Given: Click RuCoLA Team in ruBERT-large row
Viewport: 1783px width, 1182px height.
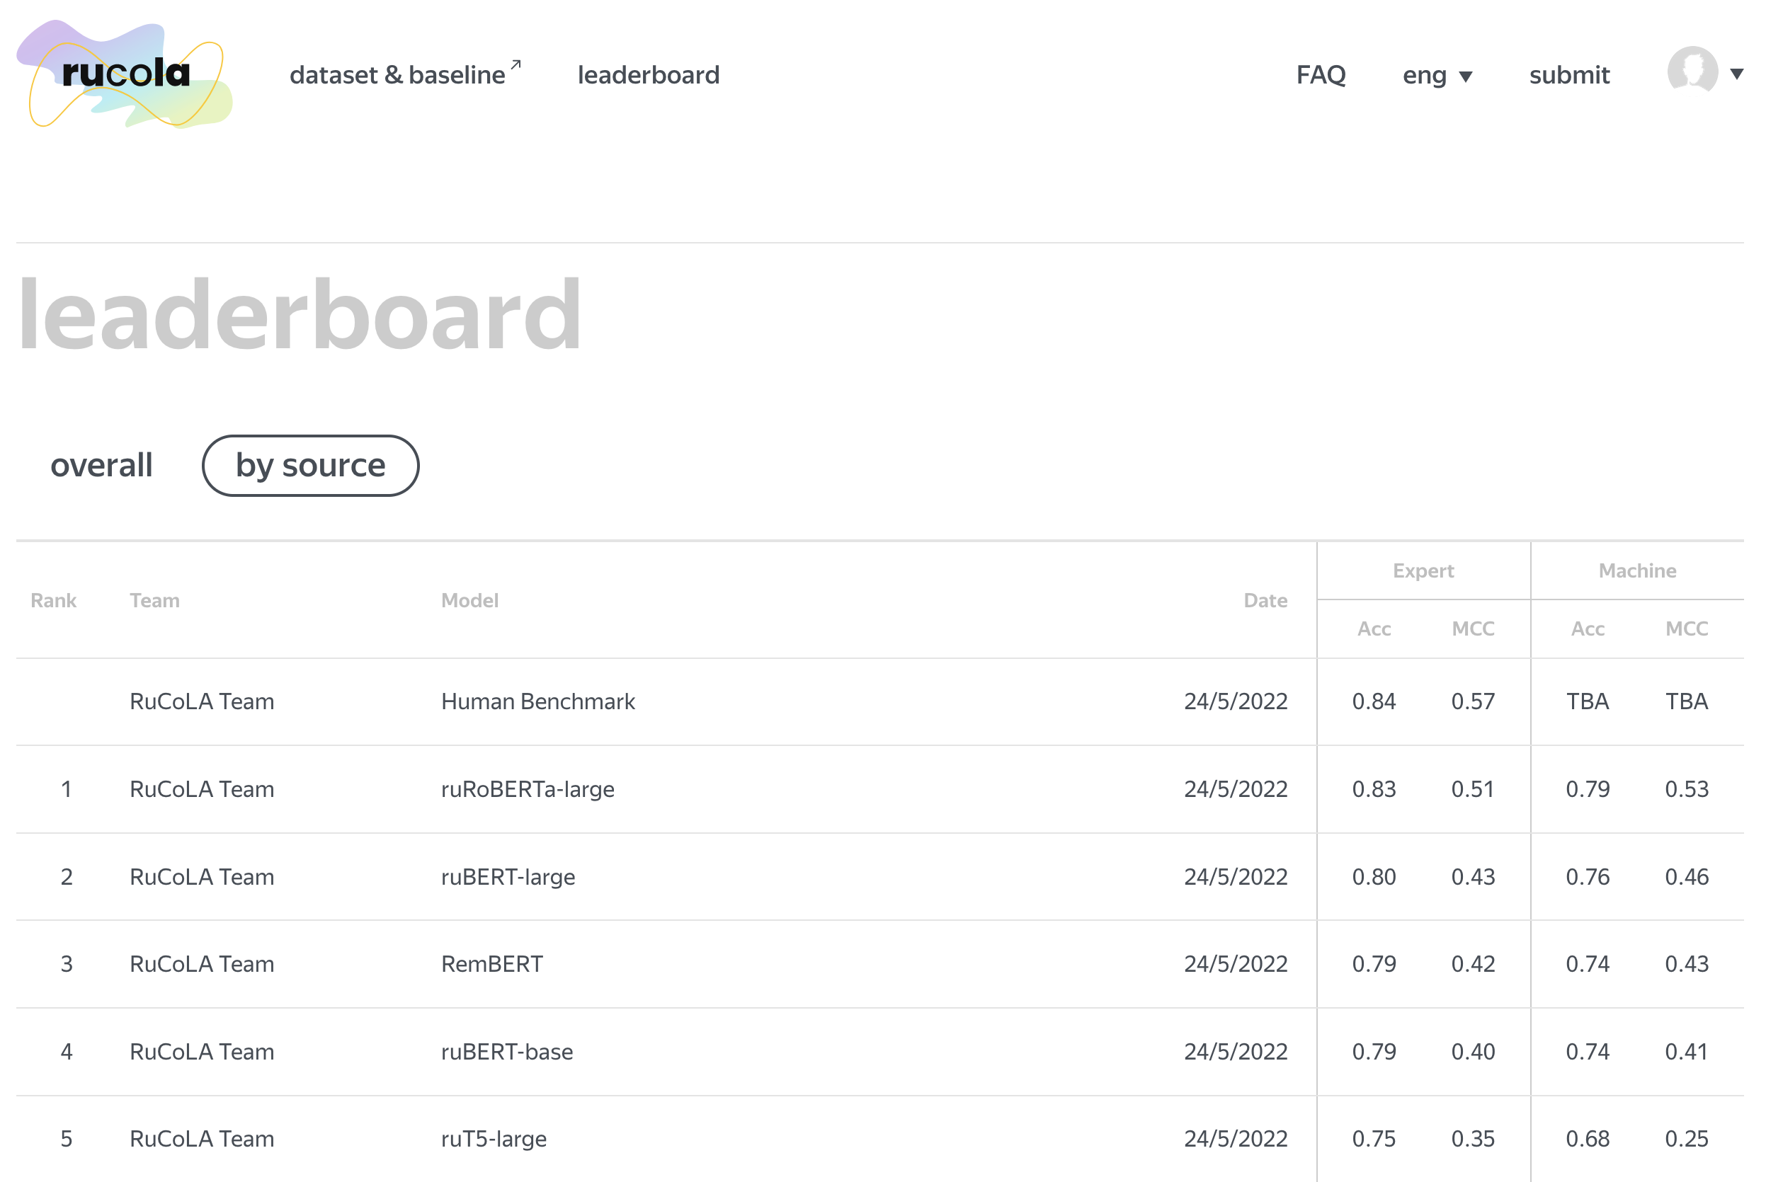Looking at the screenshot, I should [202, 876].
